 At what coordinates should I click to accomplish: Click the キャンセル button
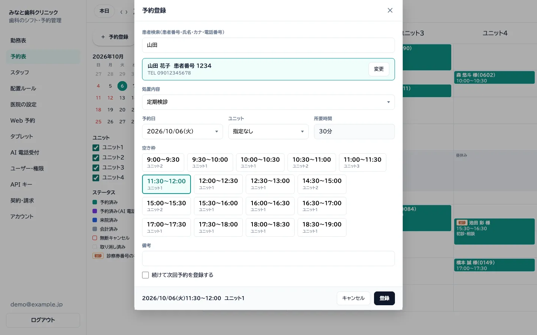click(353, 298)
